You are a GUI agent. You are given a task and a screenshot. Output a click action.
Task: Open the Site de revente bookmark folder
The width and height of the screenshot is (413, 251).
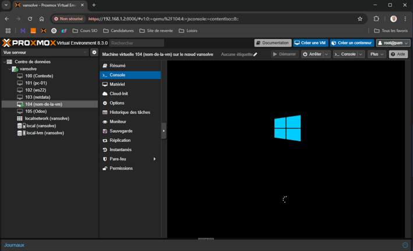tap(156, 31)
